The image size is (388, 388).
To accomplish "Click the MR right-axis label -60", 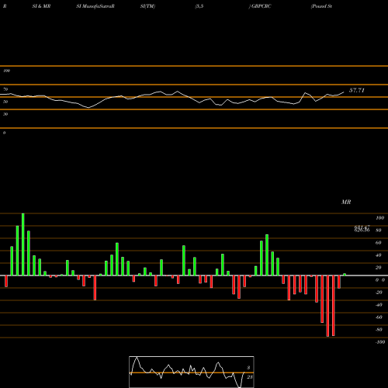I will 379,317.
